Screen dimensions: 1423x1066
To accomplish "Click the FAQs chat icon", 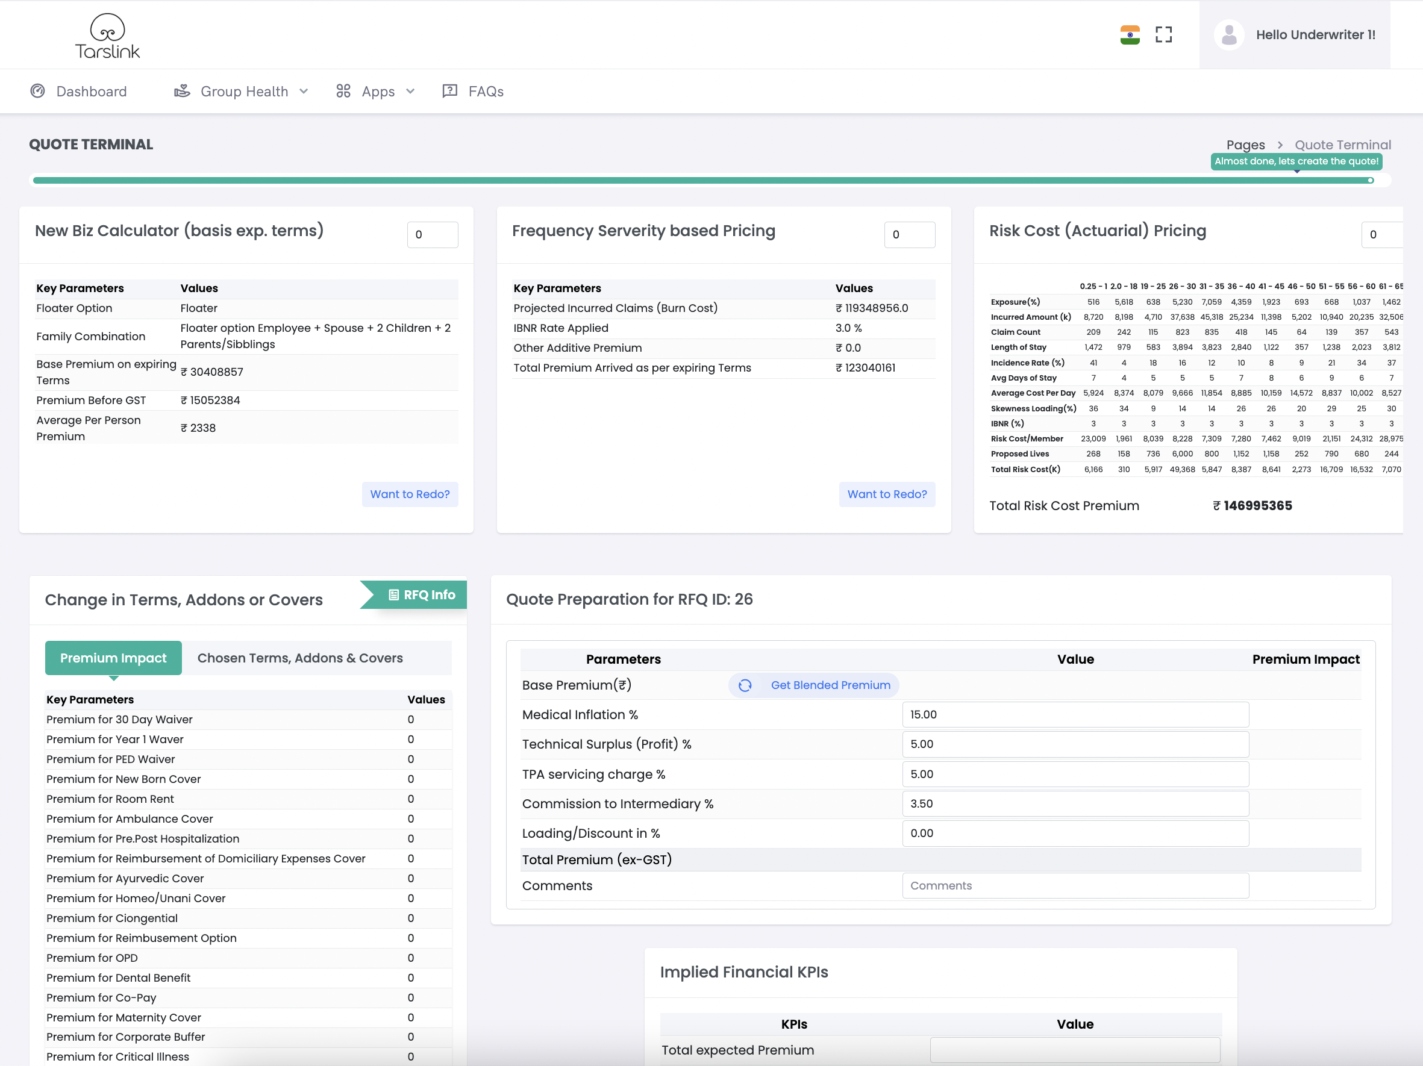I will point(449,92).
